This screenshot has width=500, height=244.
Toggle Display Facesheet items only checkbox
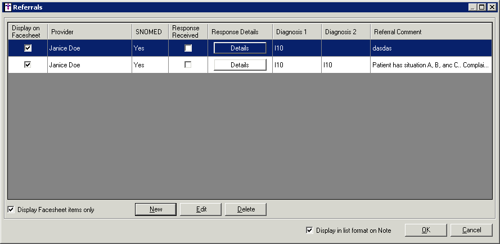(11, 210)
